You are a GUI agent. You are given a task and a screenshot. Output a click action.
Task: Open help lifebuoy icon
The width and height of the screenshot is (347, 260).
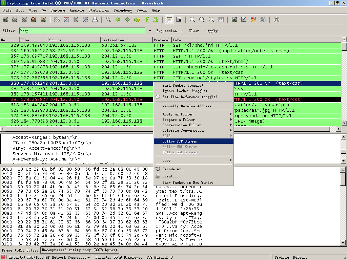pyautogui.click(x=277, y=20)
